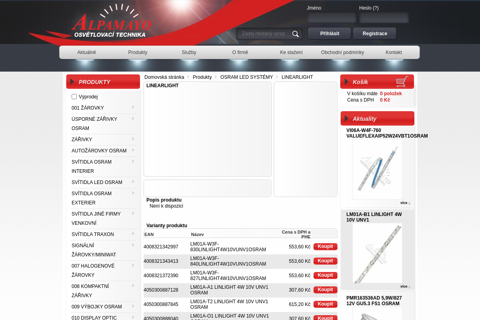Expand SVÍTIDLA JINÉ FIRMY VENKOVNÍ arrow
The width and height of the screenshot is (480, 320).
click(133, 213)
